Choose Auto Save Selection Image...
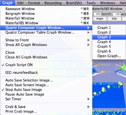This screenshot has width=126, height=115. (x=46, y=80)
